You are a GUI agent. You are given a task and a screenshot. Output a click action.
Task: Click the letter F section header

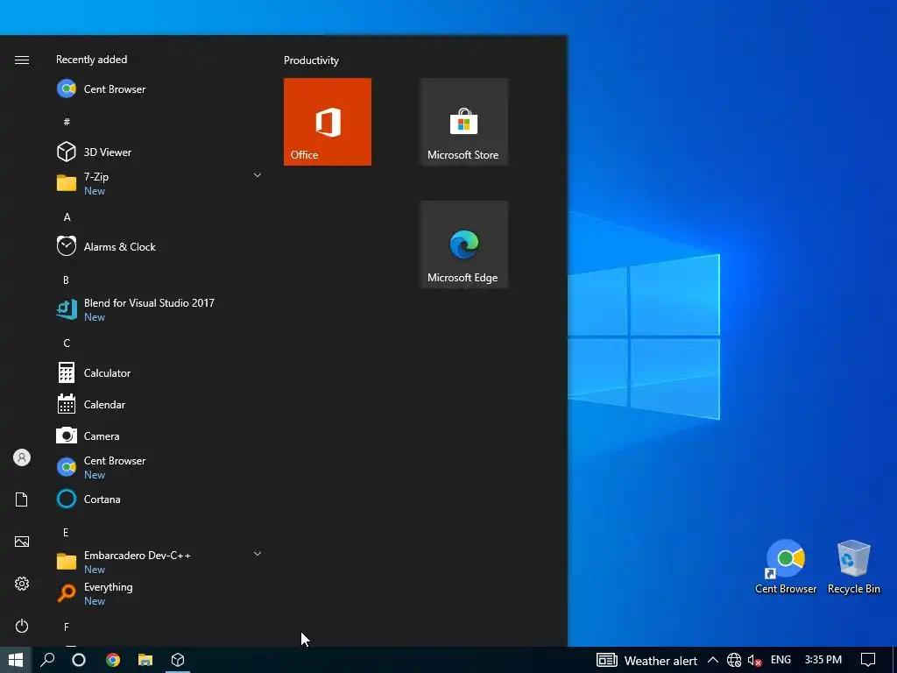coord(66,627)
